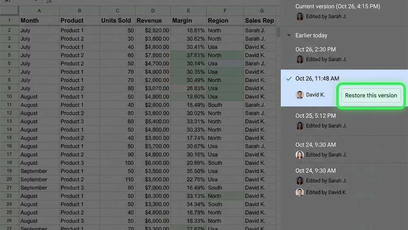This screenshot has height=230, width=408.
Task: Click Sarah J. avatar under current version
Action: 300,16
